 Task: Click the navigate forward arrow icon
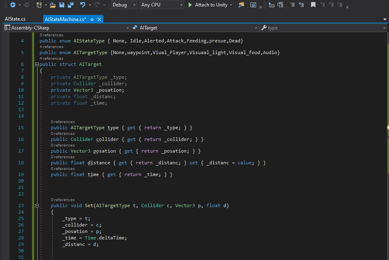27,5
